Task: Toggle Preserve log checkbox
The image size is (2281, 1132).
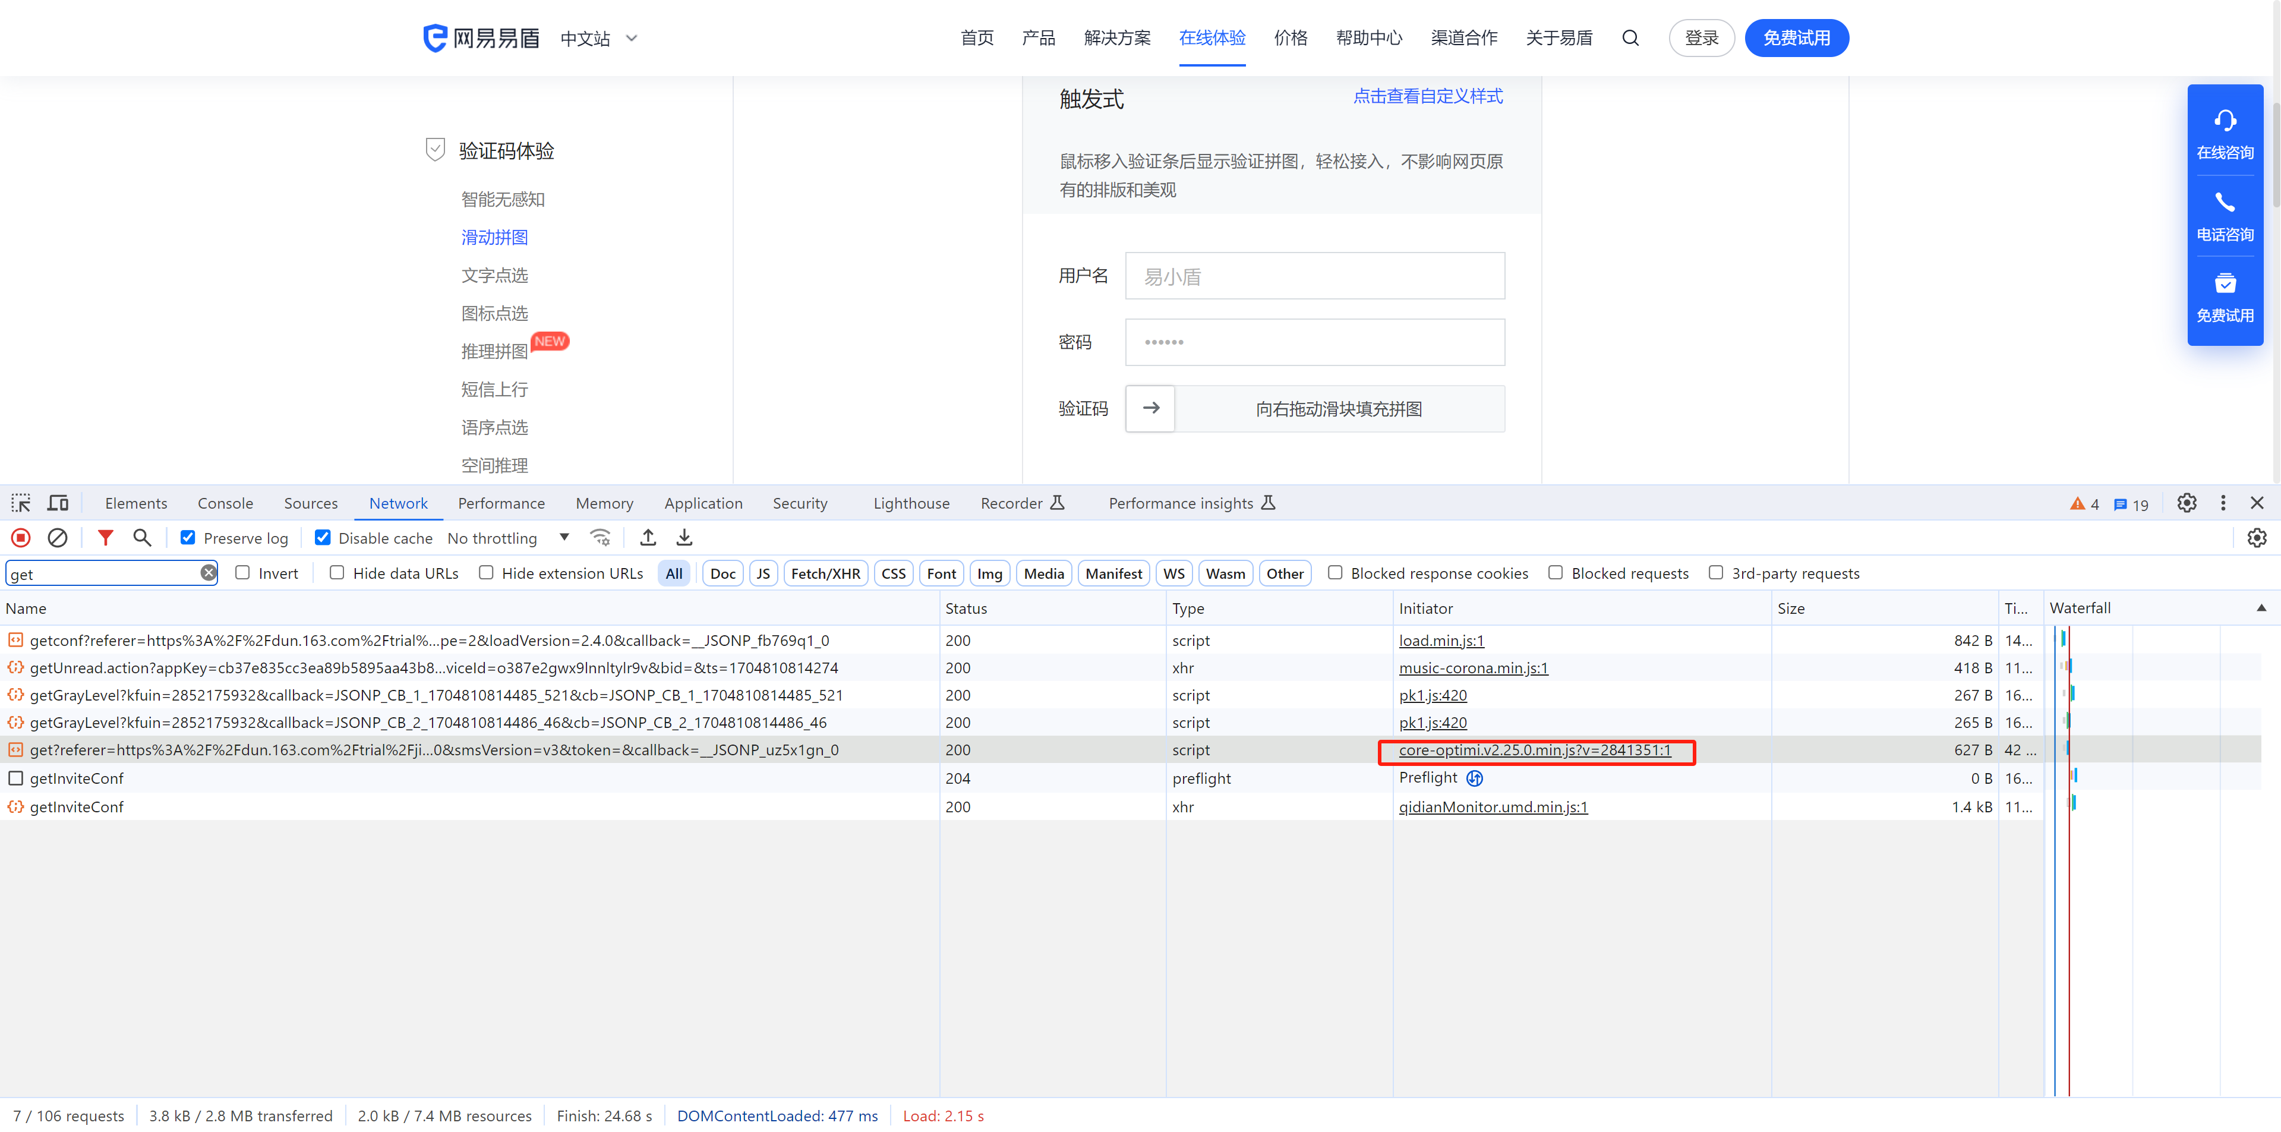Action: point(188,538)
